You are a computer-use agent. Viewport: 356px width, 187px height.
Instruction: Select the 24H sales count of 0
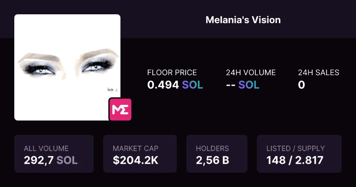pos(302,85)
